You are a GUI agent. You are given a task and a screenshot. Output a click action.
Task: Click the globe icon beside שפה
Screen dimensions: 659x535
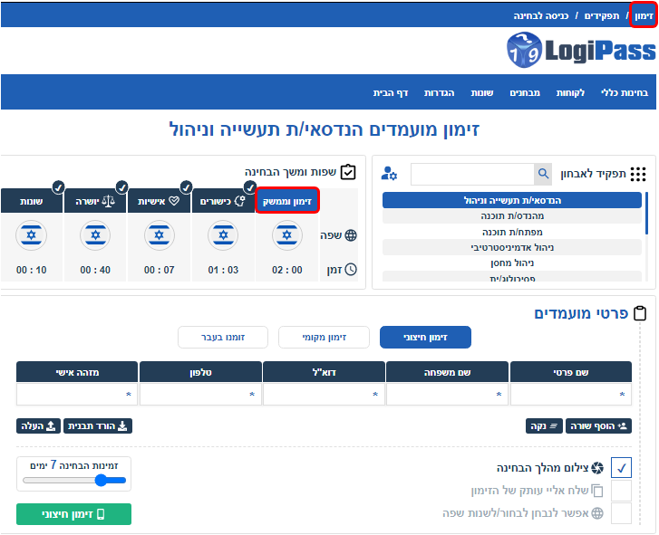click(x=351, y=235)
